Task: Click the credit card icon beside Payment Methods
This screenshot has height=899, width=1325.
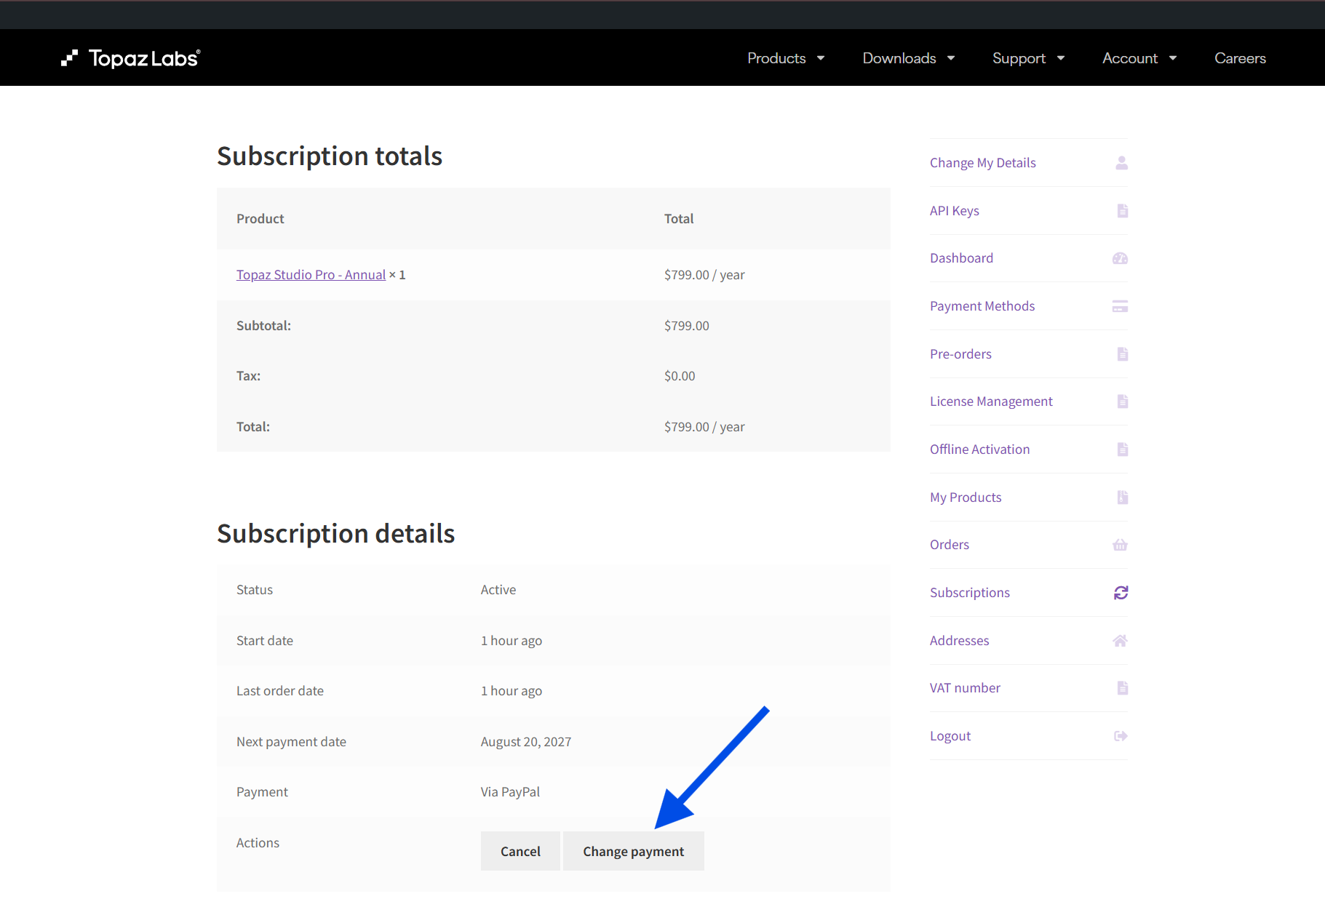Action: pyautogui.click(x=1121, y=306)
